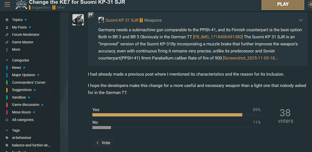Expand the quoted Suomi KP 31 post
This screenshot has width=312, height=152.
[x=300, y=20]
